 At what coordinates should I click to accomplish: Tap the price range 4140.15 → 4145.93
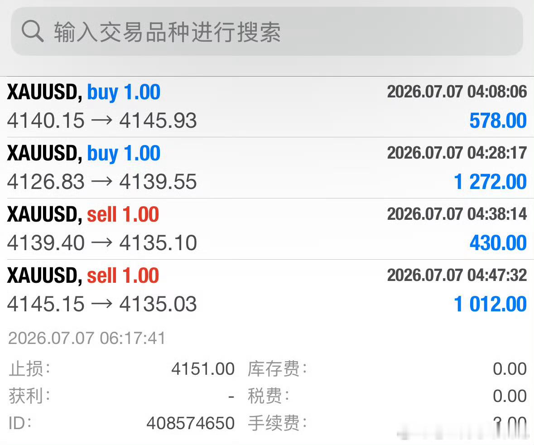(102, 121)
